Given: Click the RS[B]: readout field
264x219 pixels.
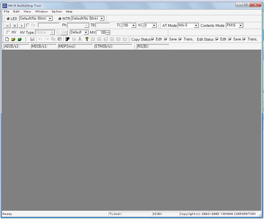Looking at the screenshot, I should point(153,46).
